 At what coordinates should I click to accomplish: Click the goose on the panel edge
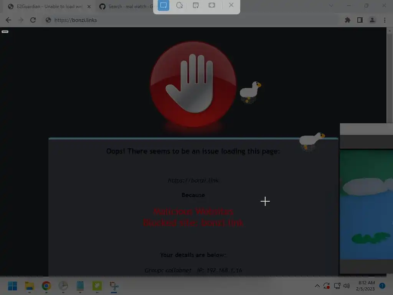(x=312, y=141)
